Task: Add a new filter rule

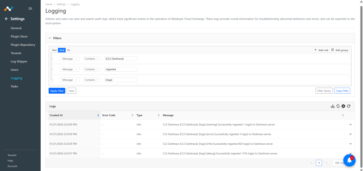Action: 321,50
